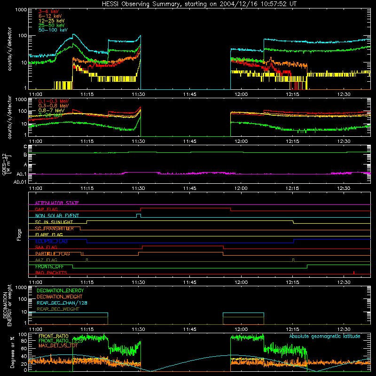Select the 0.1-0.3 MeV legend label
The image size is (376, 376).
54,101
